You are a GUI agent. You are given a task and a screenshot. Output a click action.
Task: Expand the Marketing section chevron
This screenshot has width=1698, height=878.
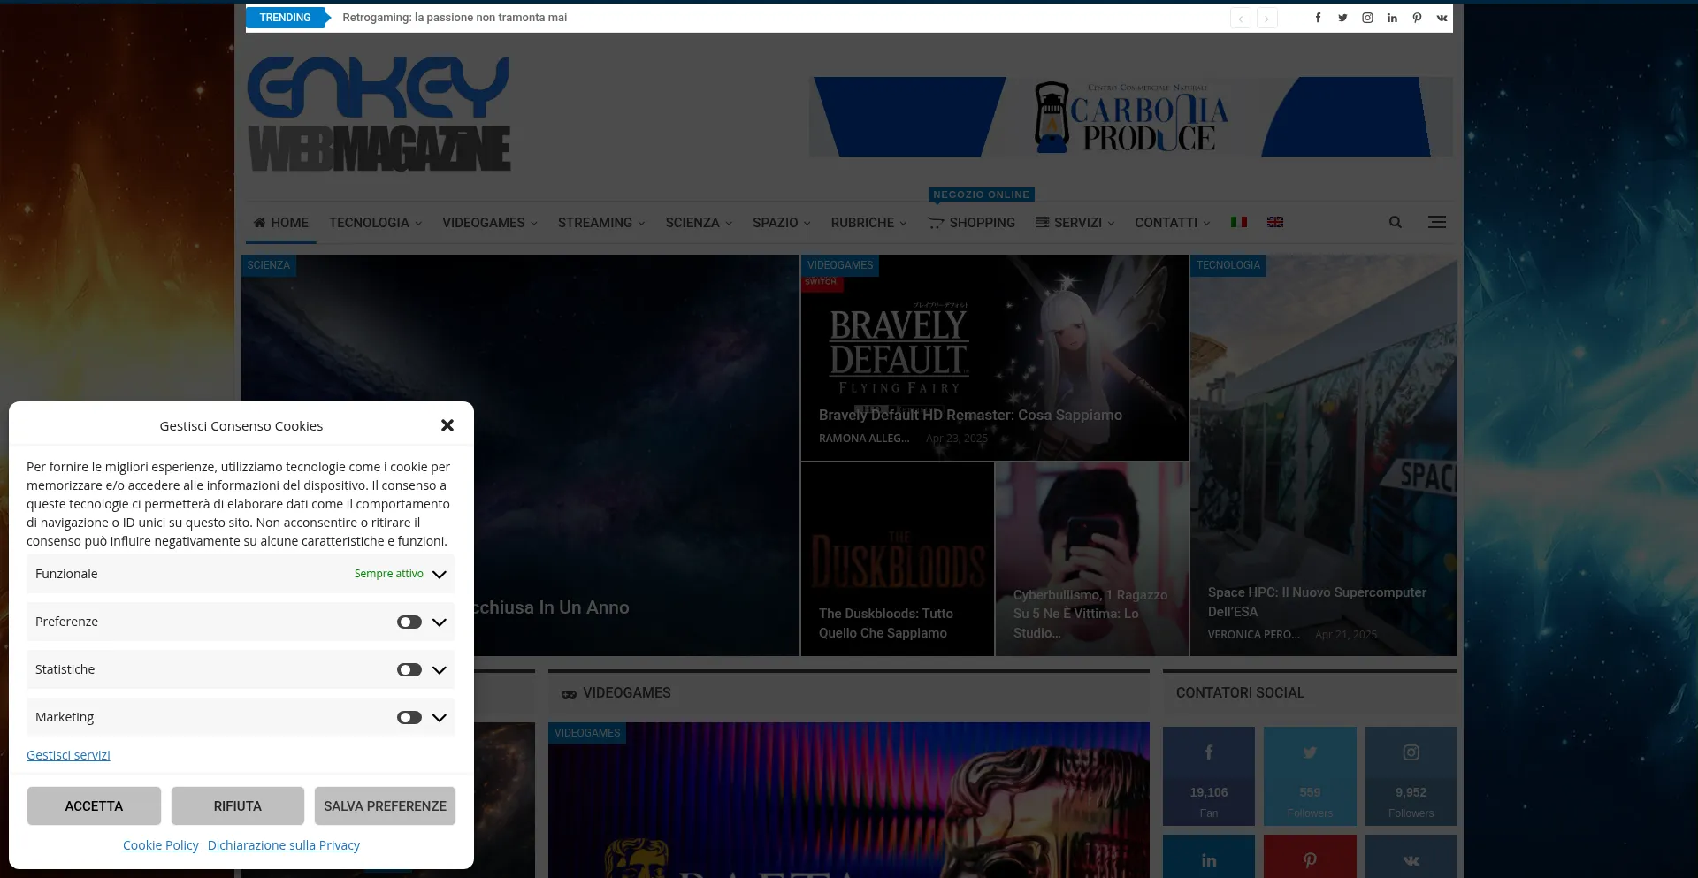coord(440,718)
